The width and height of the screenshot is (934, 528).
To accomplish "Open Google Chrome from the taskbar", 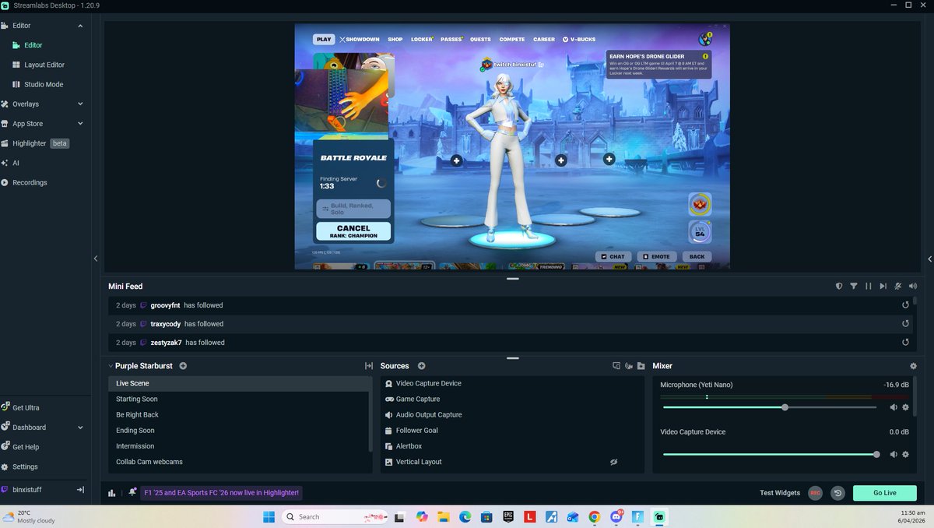I will pyautogui.click(x=595, y=516).
